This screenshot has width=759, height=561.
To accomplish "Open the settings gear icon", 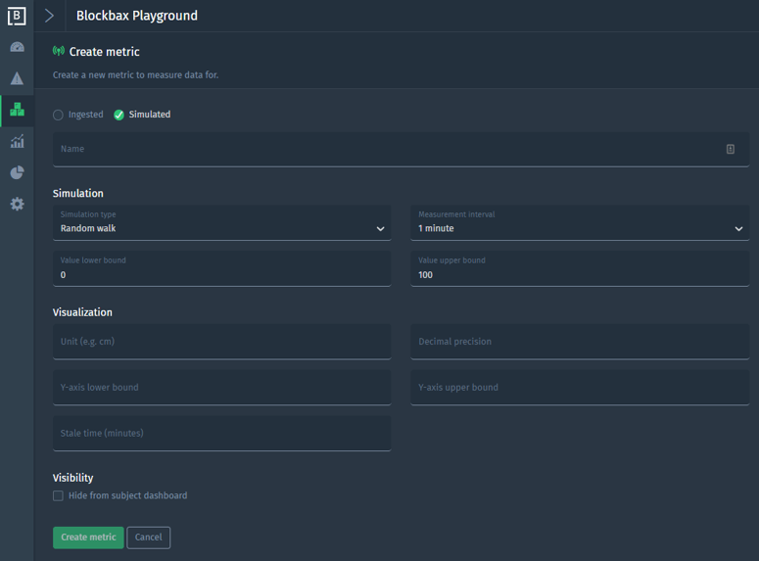I will tap(17, 204).
